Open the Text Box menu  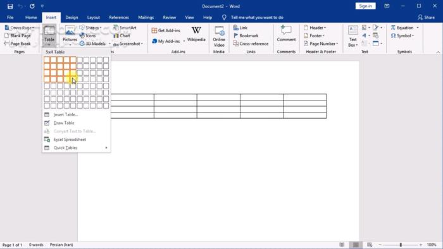[x=353, y=37]
